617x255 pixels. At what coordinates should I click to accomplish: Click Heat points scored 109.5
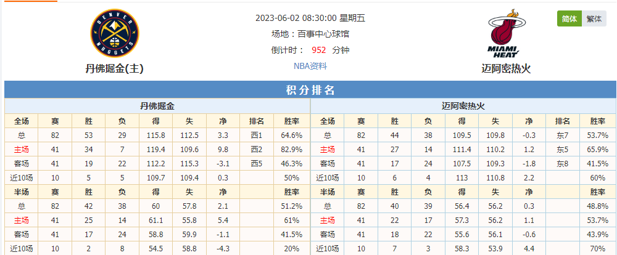coord(462,136)
